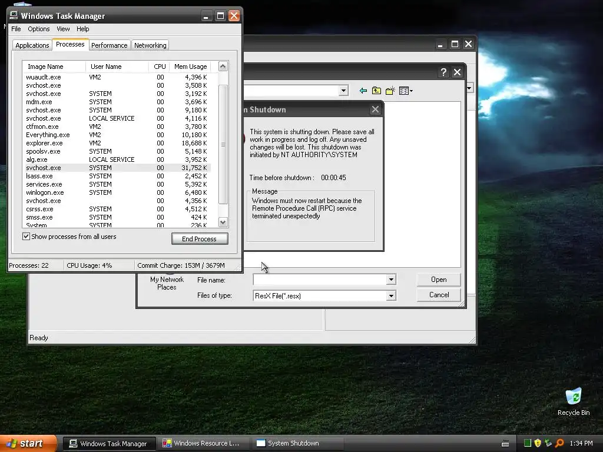Viewport: 603px width, 452px height.
Task: Close the System Shutdown dialog
Action: pos(375,109)
